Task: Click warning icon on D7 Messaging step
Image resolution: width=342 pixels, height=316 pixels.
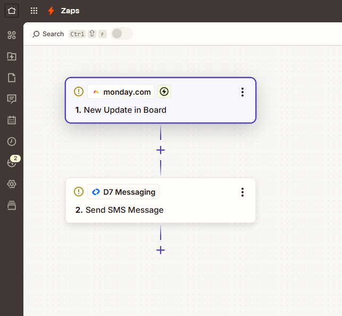Action: click(79, 192)
